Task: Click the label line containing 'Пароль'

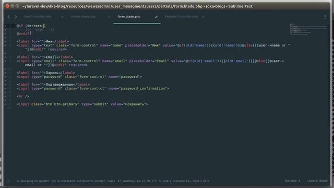Action: (46, 73)
